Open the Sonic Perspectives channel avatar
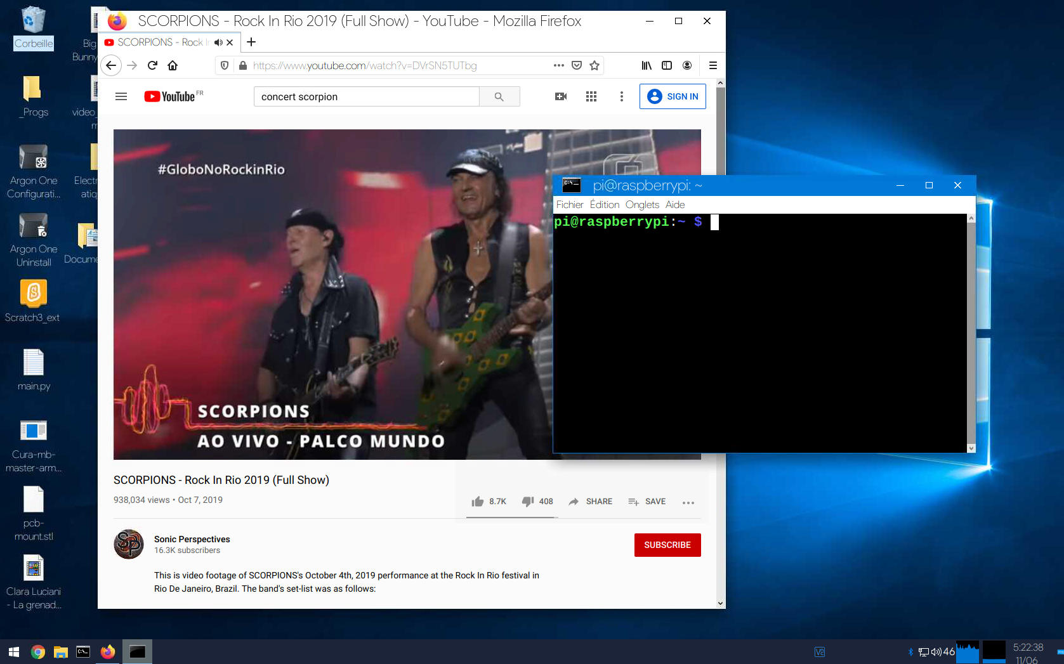The image size is (1064, 664). coord(129,544)
